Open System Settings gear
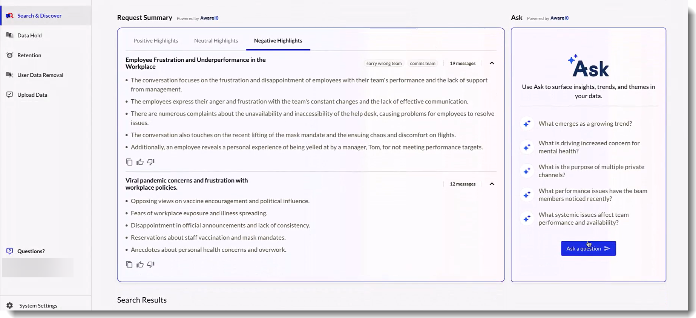 [10, 306]
